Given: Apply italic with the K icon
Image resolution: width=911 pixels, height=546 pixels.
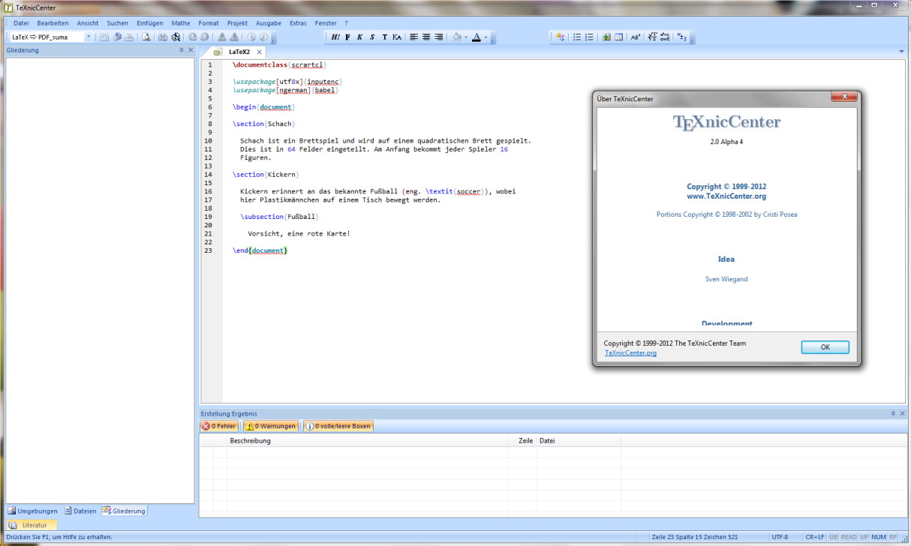Looking at the screenshot, I should click(x=359, y=37).
